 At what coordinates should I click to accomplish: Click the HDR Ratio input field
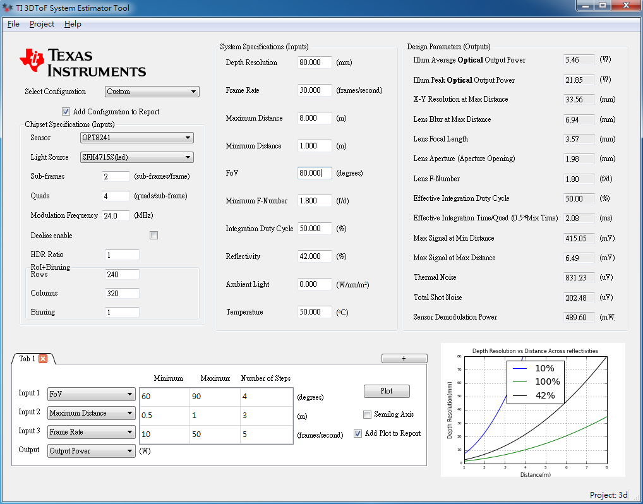click(122, 255)
